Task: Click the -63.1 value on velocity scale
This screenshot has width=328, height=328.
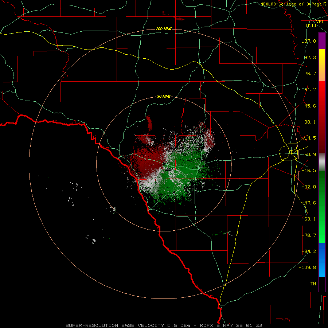Action: [x=309, y=219]
